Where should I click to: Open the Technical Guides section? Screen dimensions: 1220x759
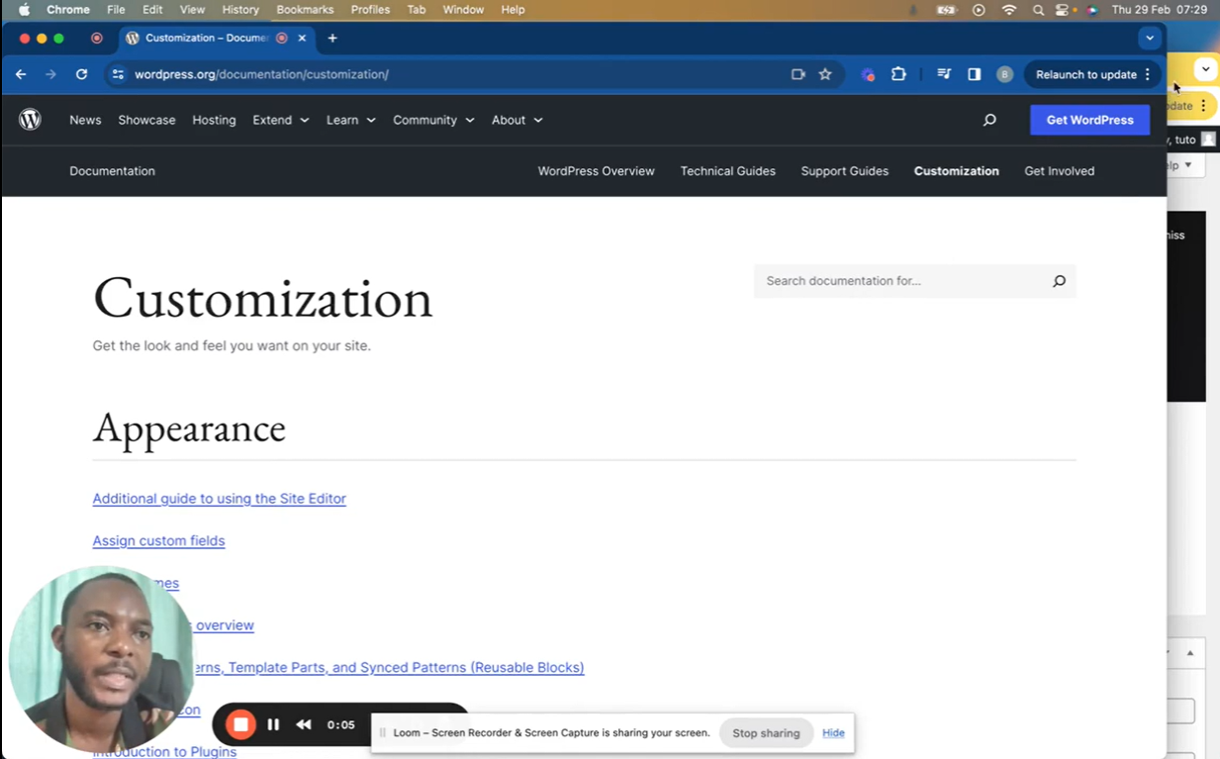(x=727, y=171)
